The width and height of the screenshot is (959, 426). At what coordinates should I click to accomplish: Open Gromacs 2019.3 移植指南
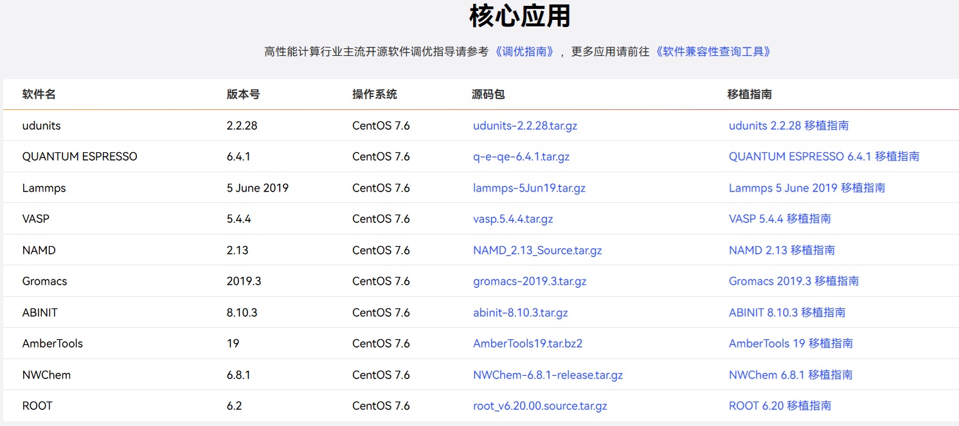click(794, 281)
